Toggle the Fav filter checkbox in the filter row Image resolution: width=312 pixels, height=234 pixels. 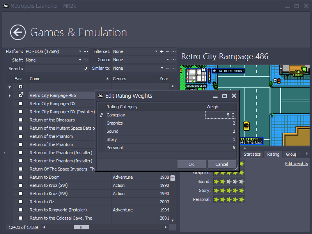[x=21, y=87]
